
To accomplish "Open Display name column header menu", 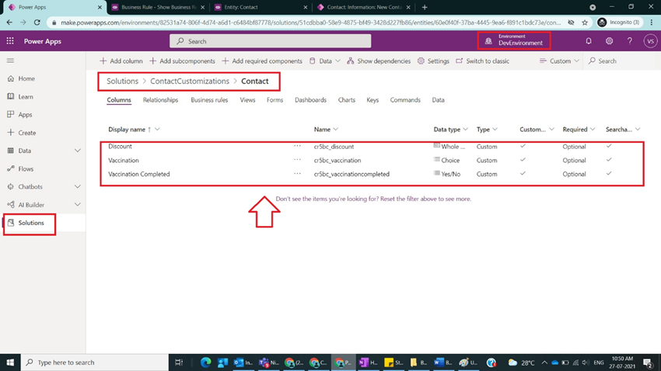I will point(134,130).
